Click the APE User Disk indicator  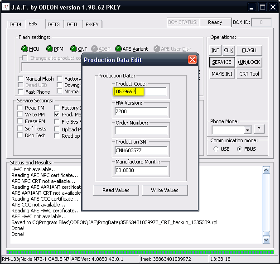coord(157,49)
